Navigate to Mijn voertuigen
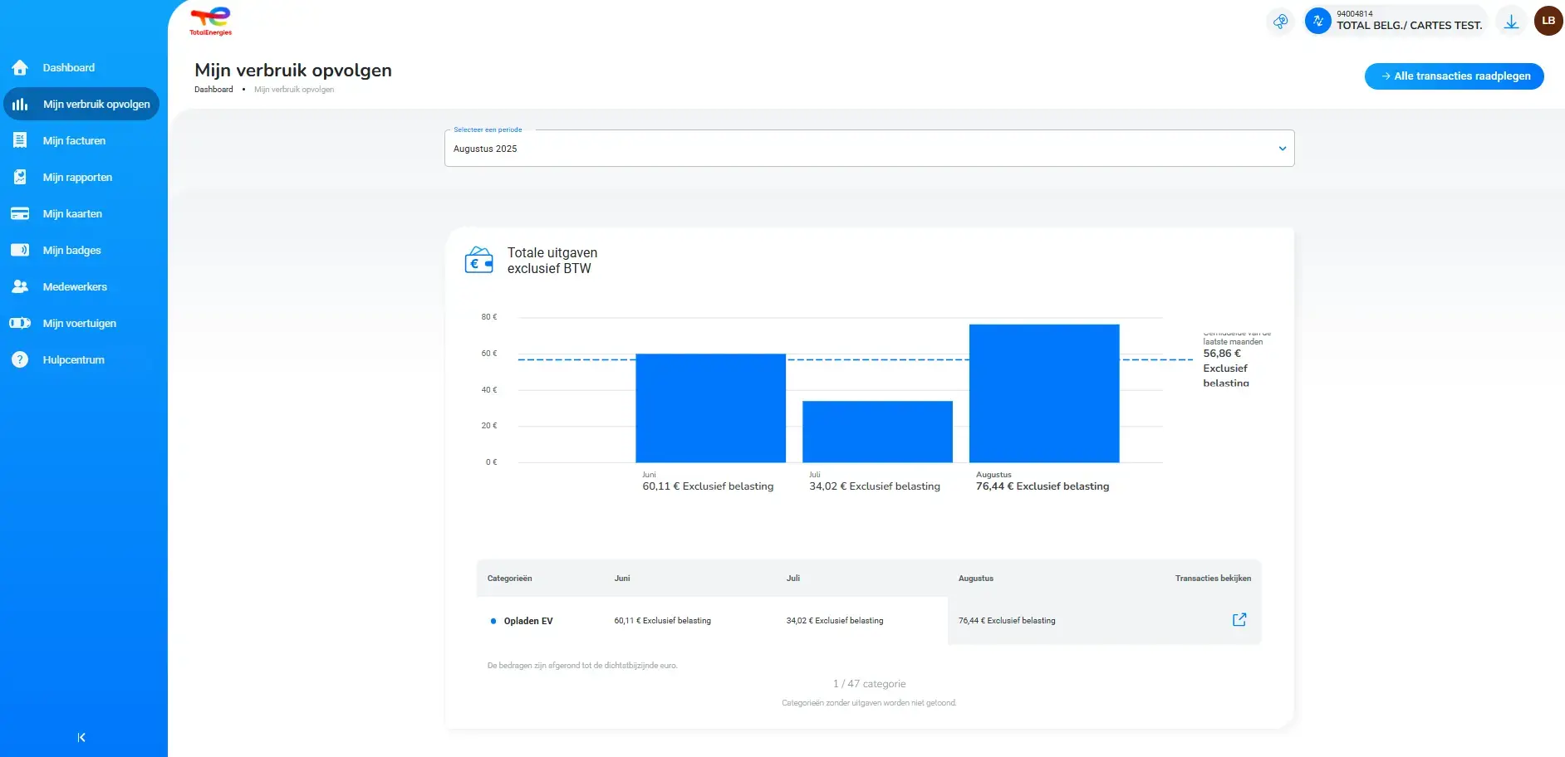The width and height of the screenshot is (1565, 757). tap(80, 323)
